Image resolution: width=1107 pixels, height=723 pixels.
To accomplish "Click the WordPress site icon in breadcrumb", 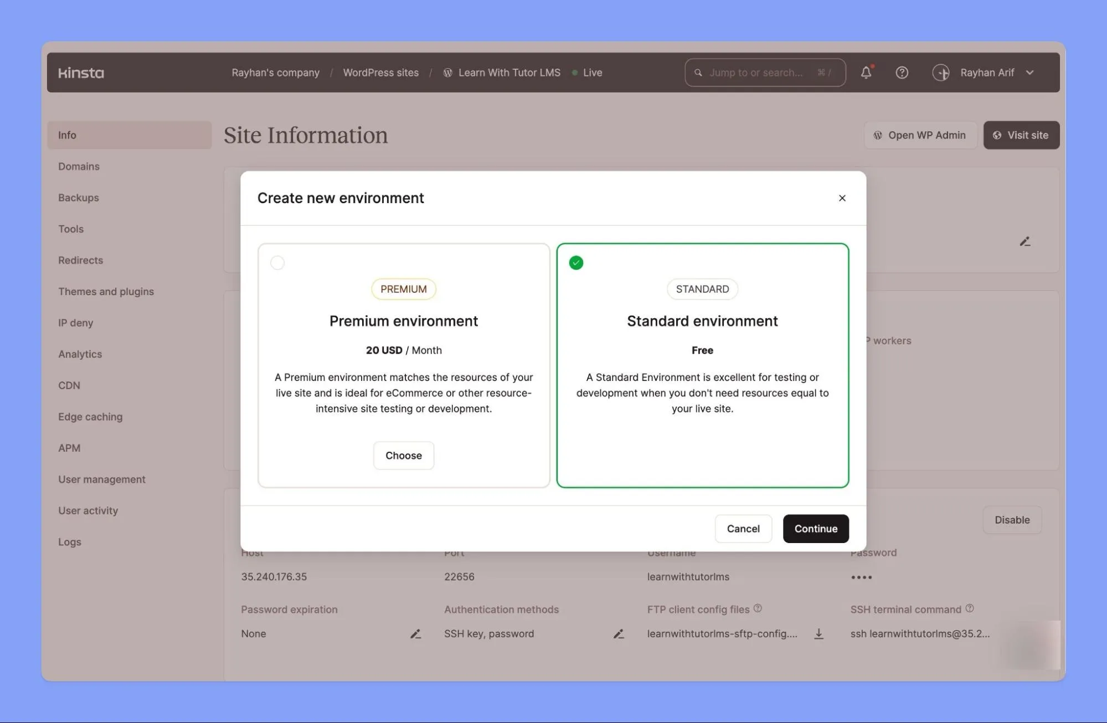I will 446,72.
